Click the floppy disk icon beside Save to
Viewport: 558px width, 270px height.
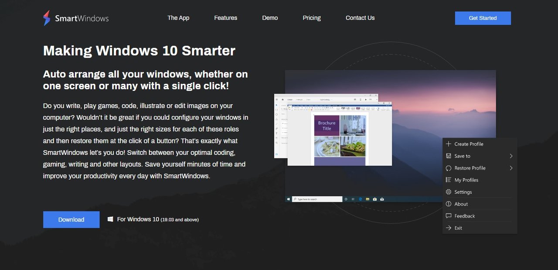tap(449, 156)
